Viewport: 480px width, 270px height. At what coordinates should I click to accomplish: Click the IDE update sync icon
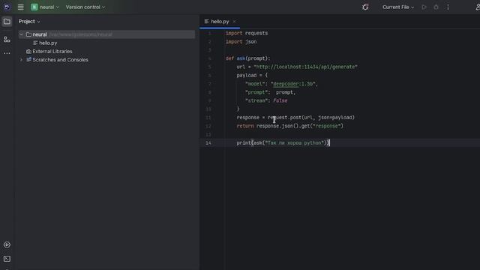click(365, 7)
